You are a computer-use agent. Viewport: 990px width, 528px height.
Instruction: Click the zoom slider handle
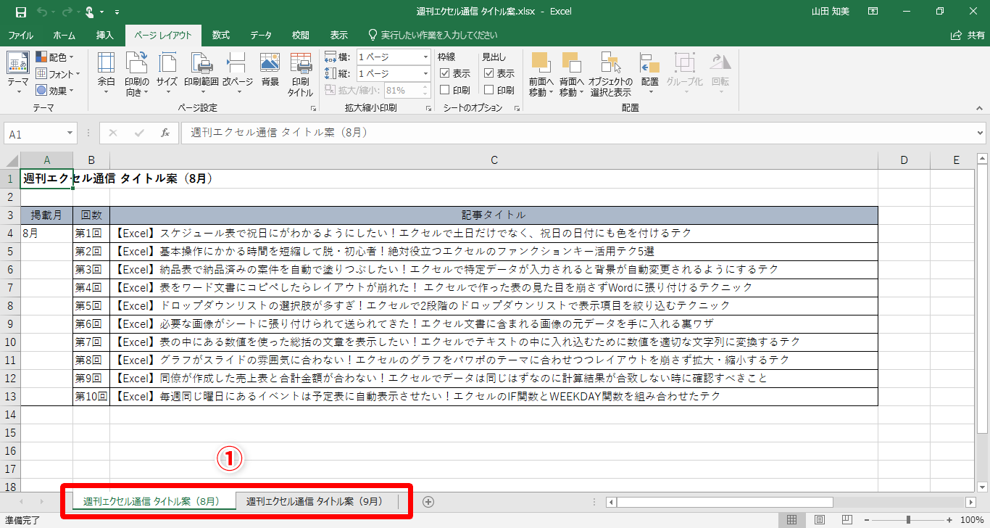pos(908,520)
